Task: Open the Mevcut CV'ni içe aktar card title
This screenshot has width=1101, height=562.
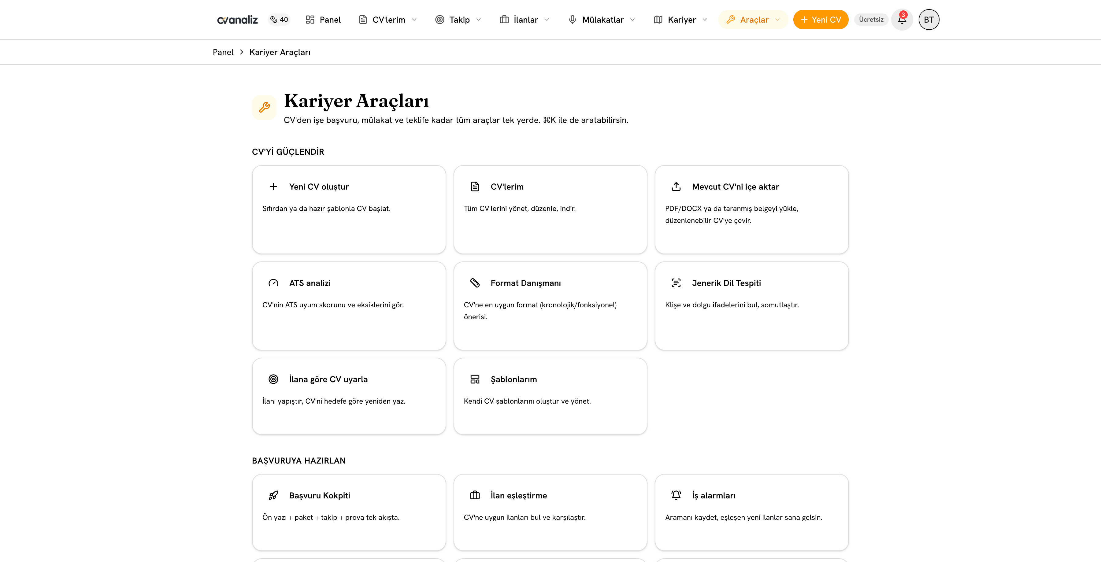Action: (x=736, y=187)
